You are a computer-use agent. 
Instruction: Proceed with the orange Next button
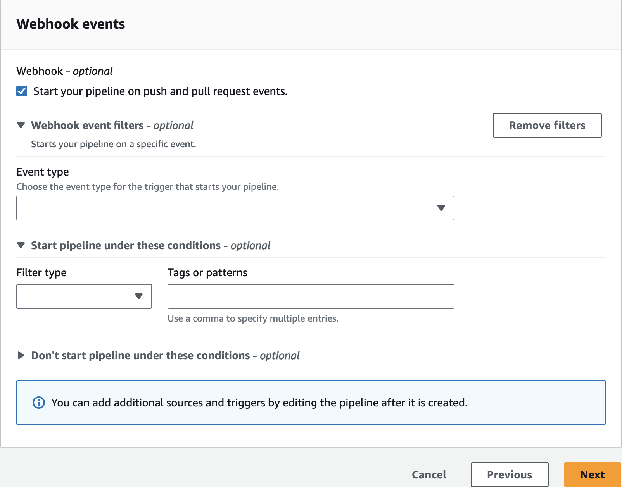(592, 475)
